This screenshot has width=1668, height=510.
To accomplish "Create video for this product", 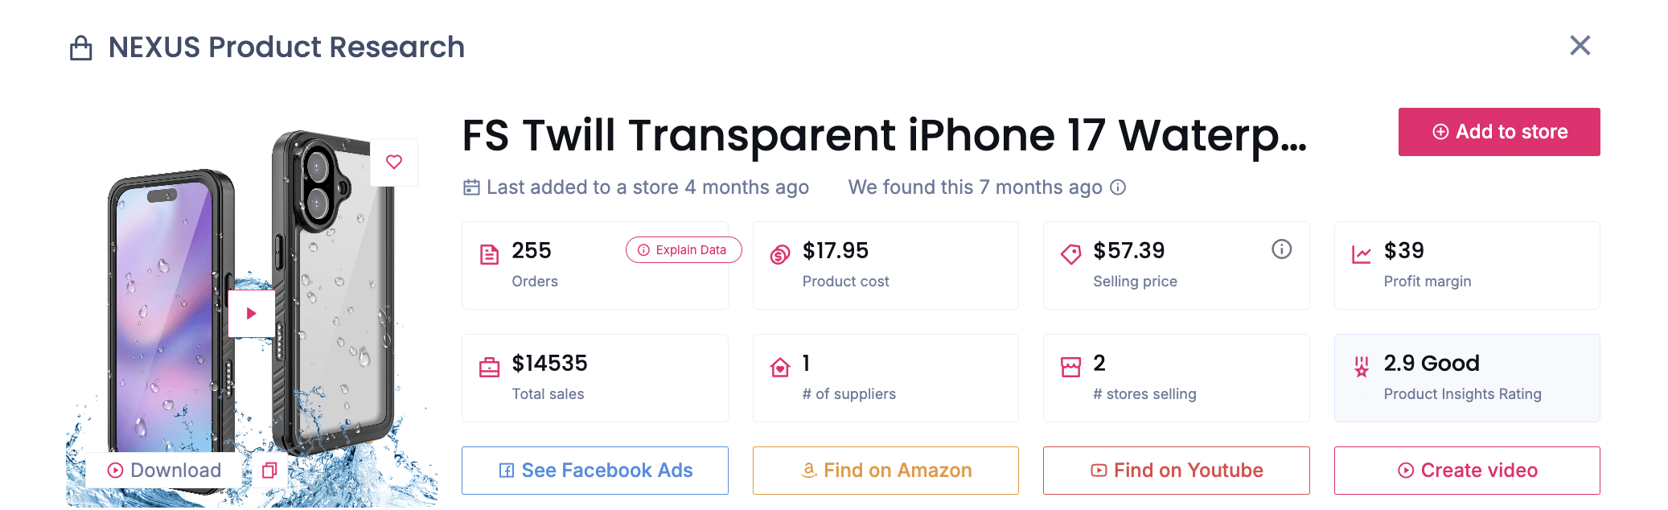I will click(x=1467, y=471).
